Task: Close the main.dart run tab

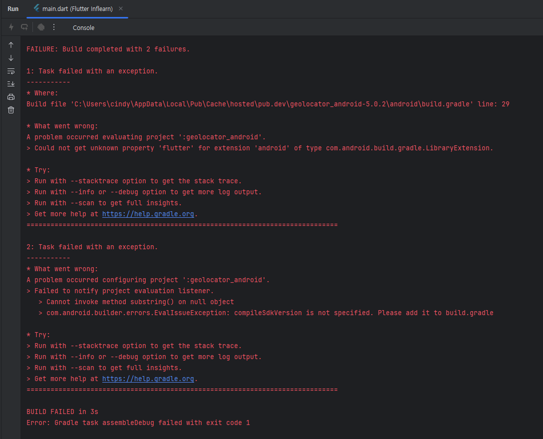Action: pyautogui.click(x=121, y=9)
